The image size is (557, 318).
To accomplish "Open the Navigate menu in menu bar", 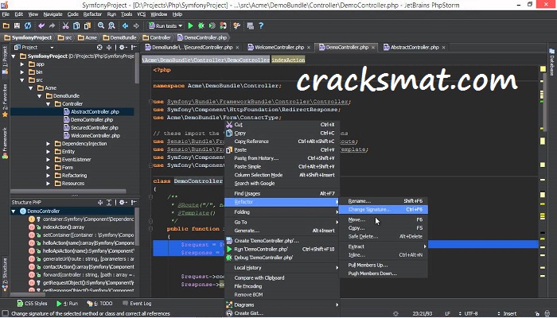I will coord(53,14).
